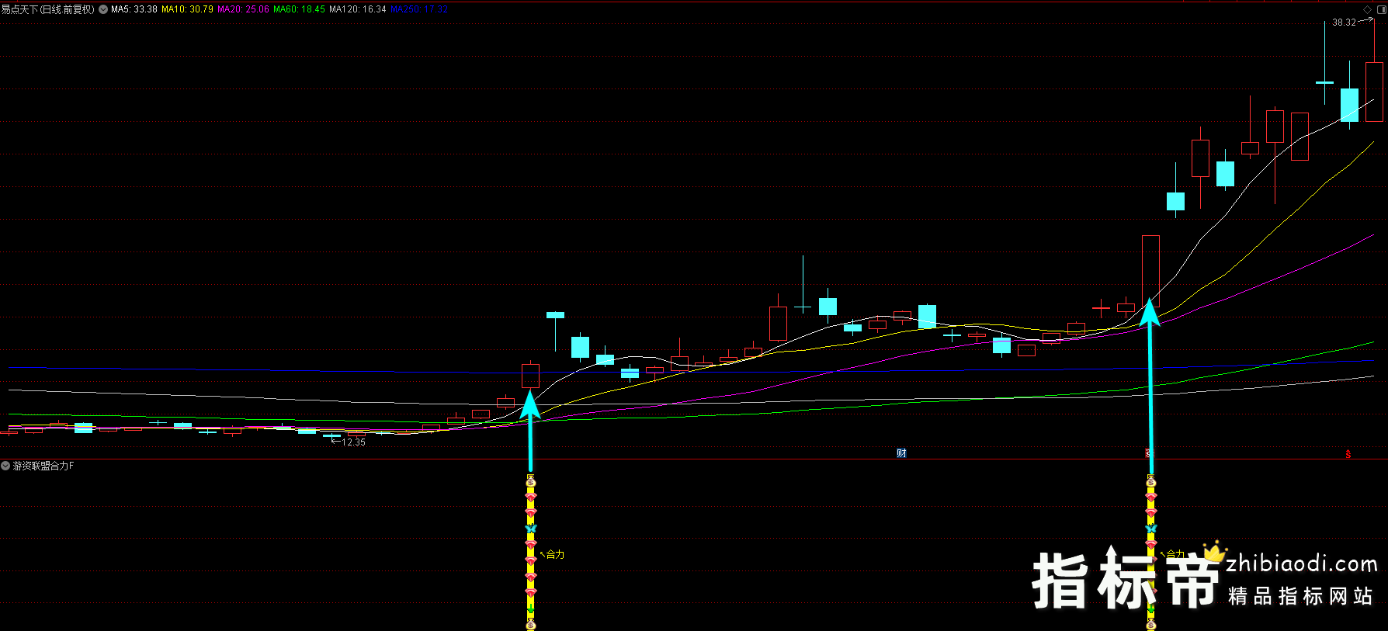Click the diamond icon at top right
Viewport: 1388px width, 631px height.
(x=1368, y=9)
